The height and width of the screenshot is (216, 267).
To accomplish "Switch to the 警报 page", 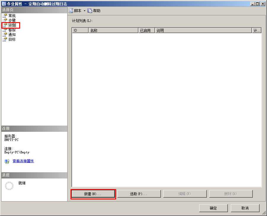I will pyautogui.click(x=12, y=30).
